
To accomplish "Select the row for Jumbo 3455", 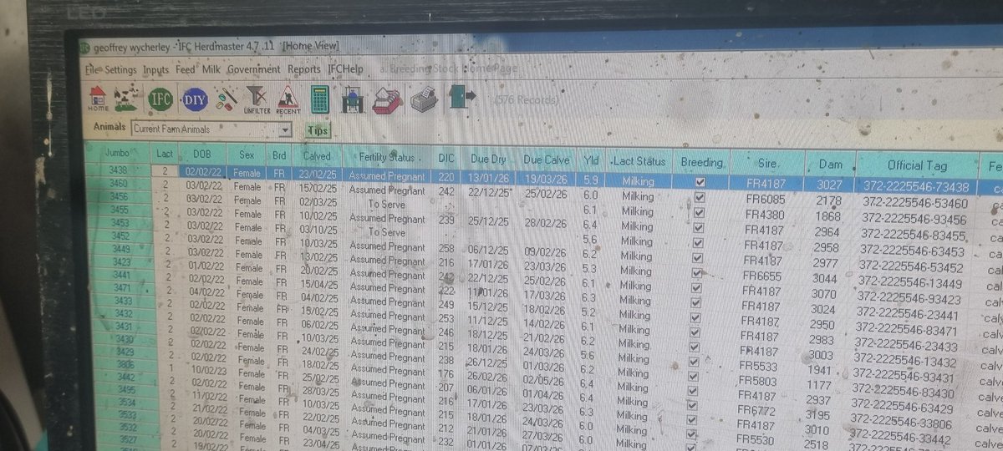I will (x=120, y=210).
